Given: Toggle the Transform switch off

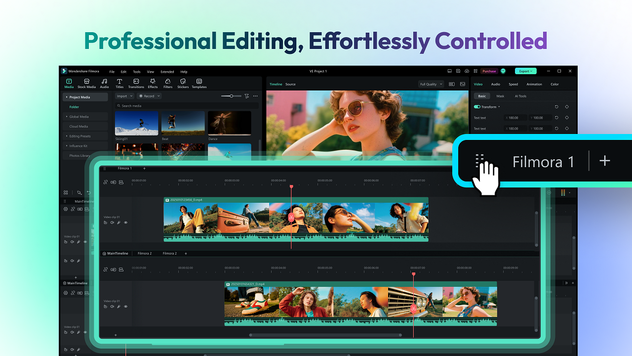Looking at the screenshot, I should (477, 107).
